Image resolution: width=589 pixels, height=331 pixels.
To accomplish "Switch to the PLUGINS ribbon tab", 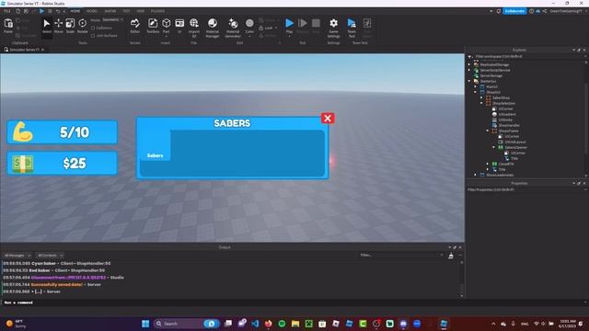I will [157, 11].
